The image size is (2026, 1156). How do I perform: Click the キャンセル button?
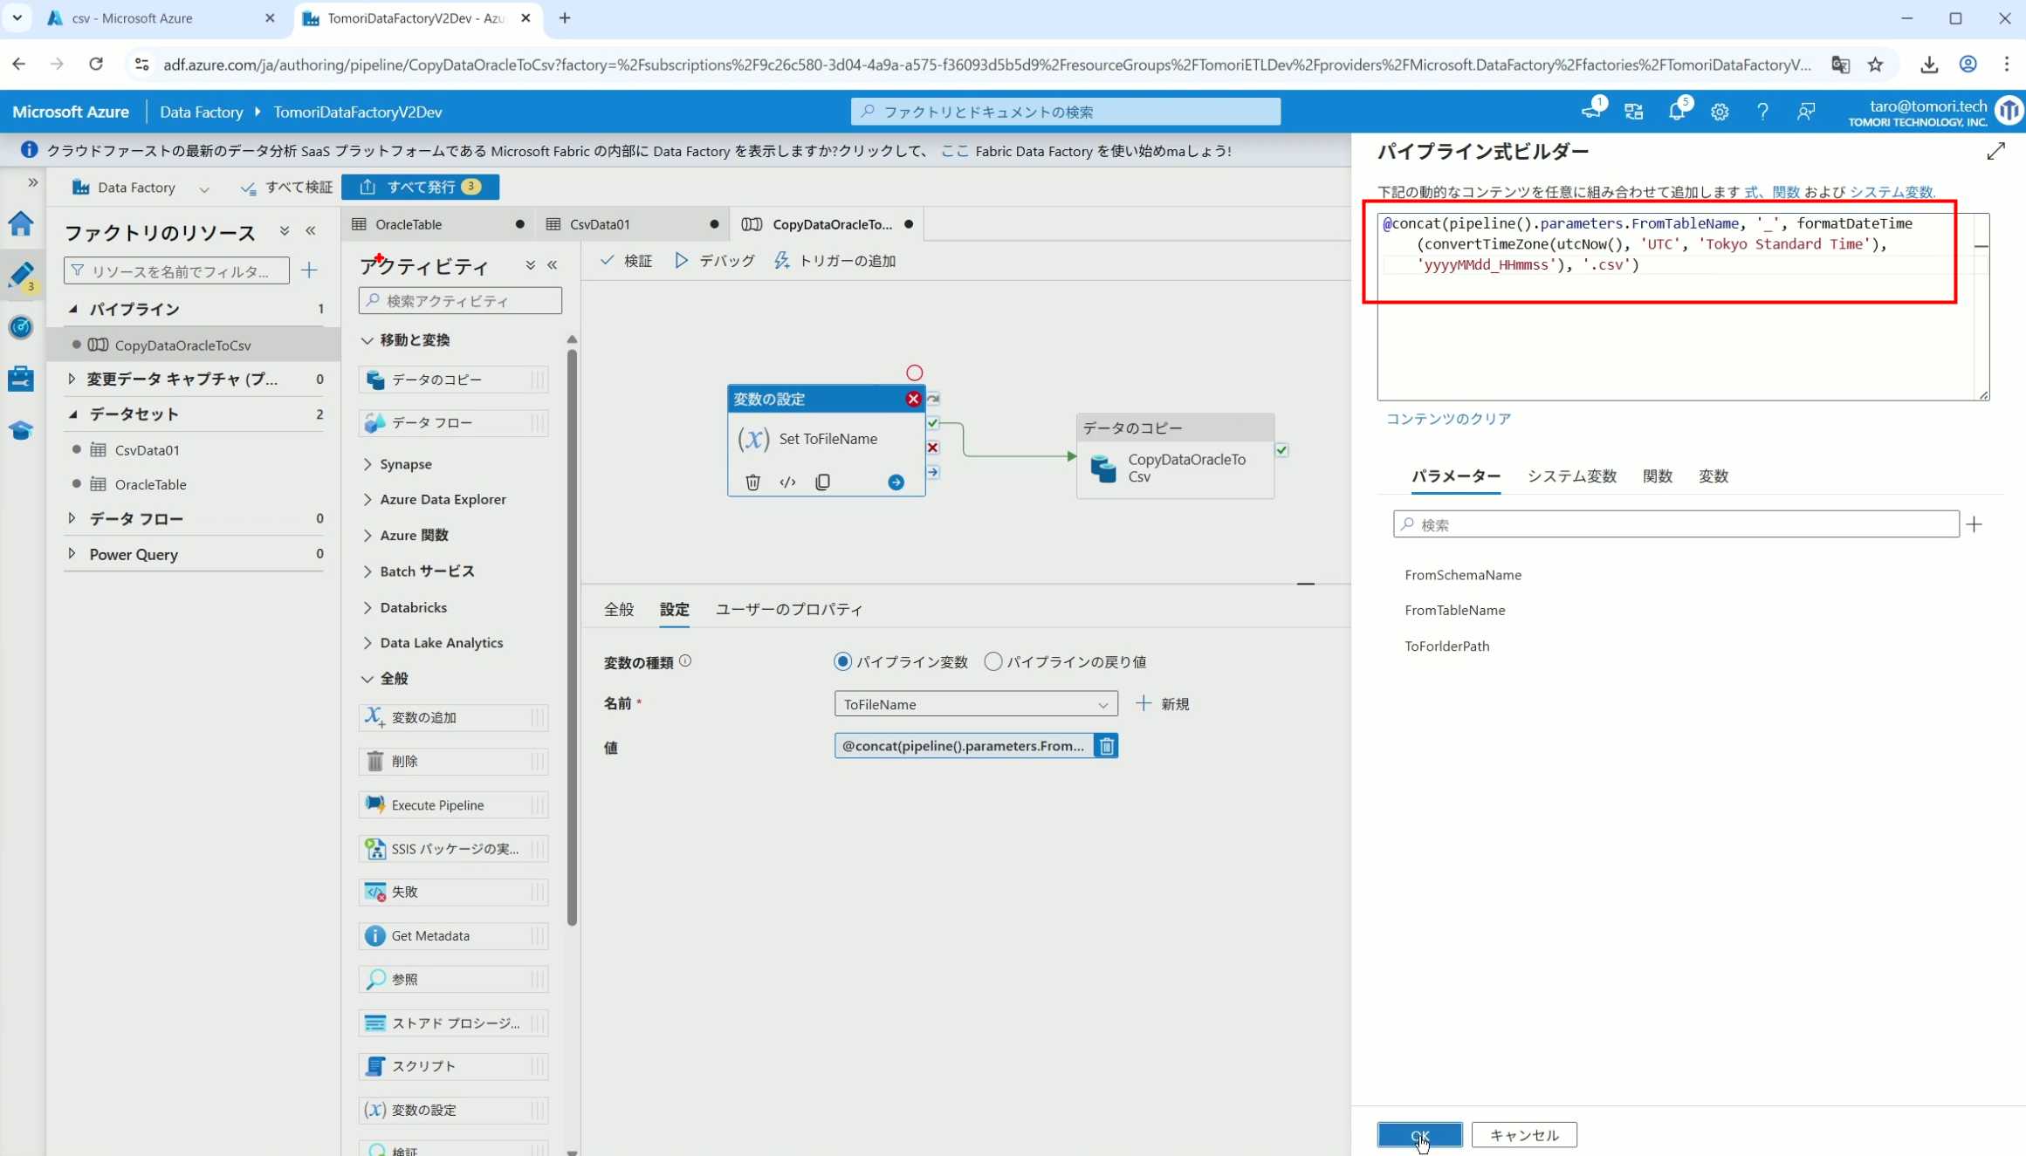[x=1523, y=1134]
